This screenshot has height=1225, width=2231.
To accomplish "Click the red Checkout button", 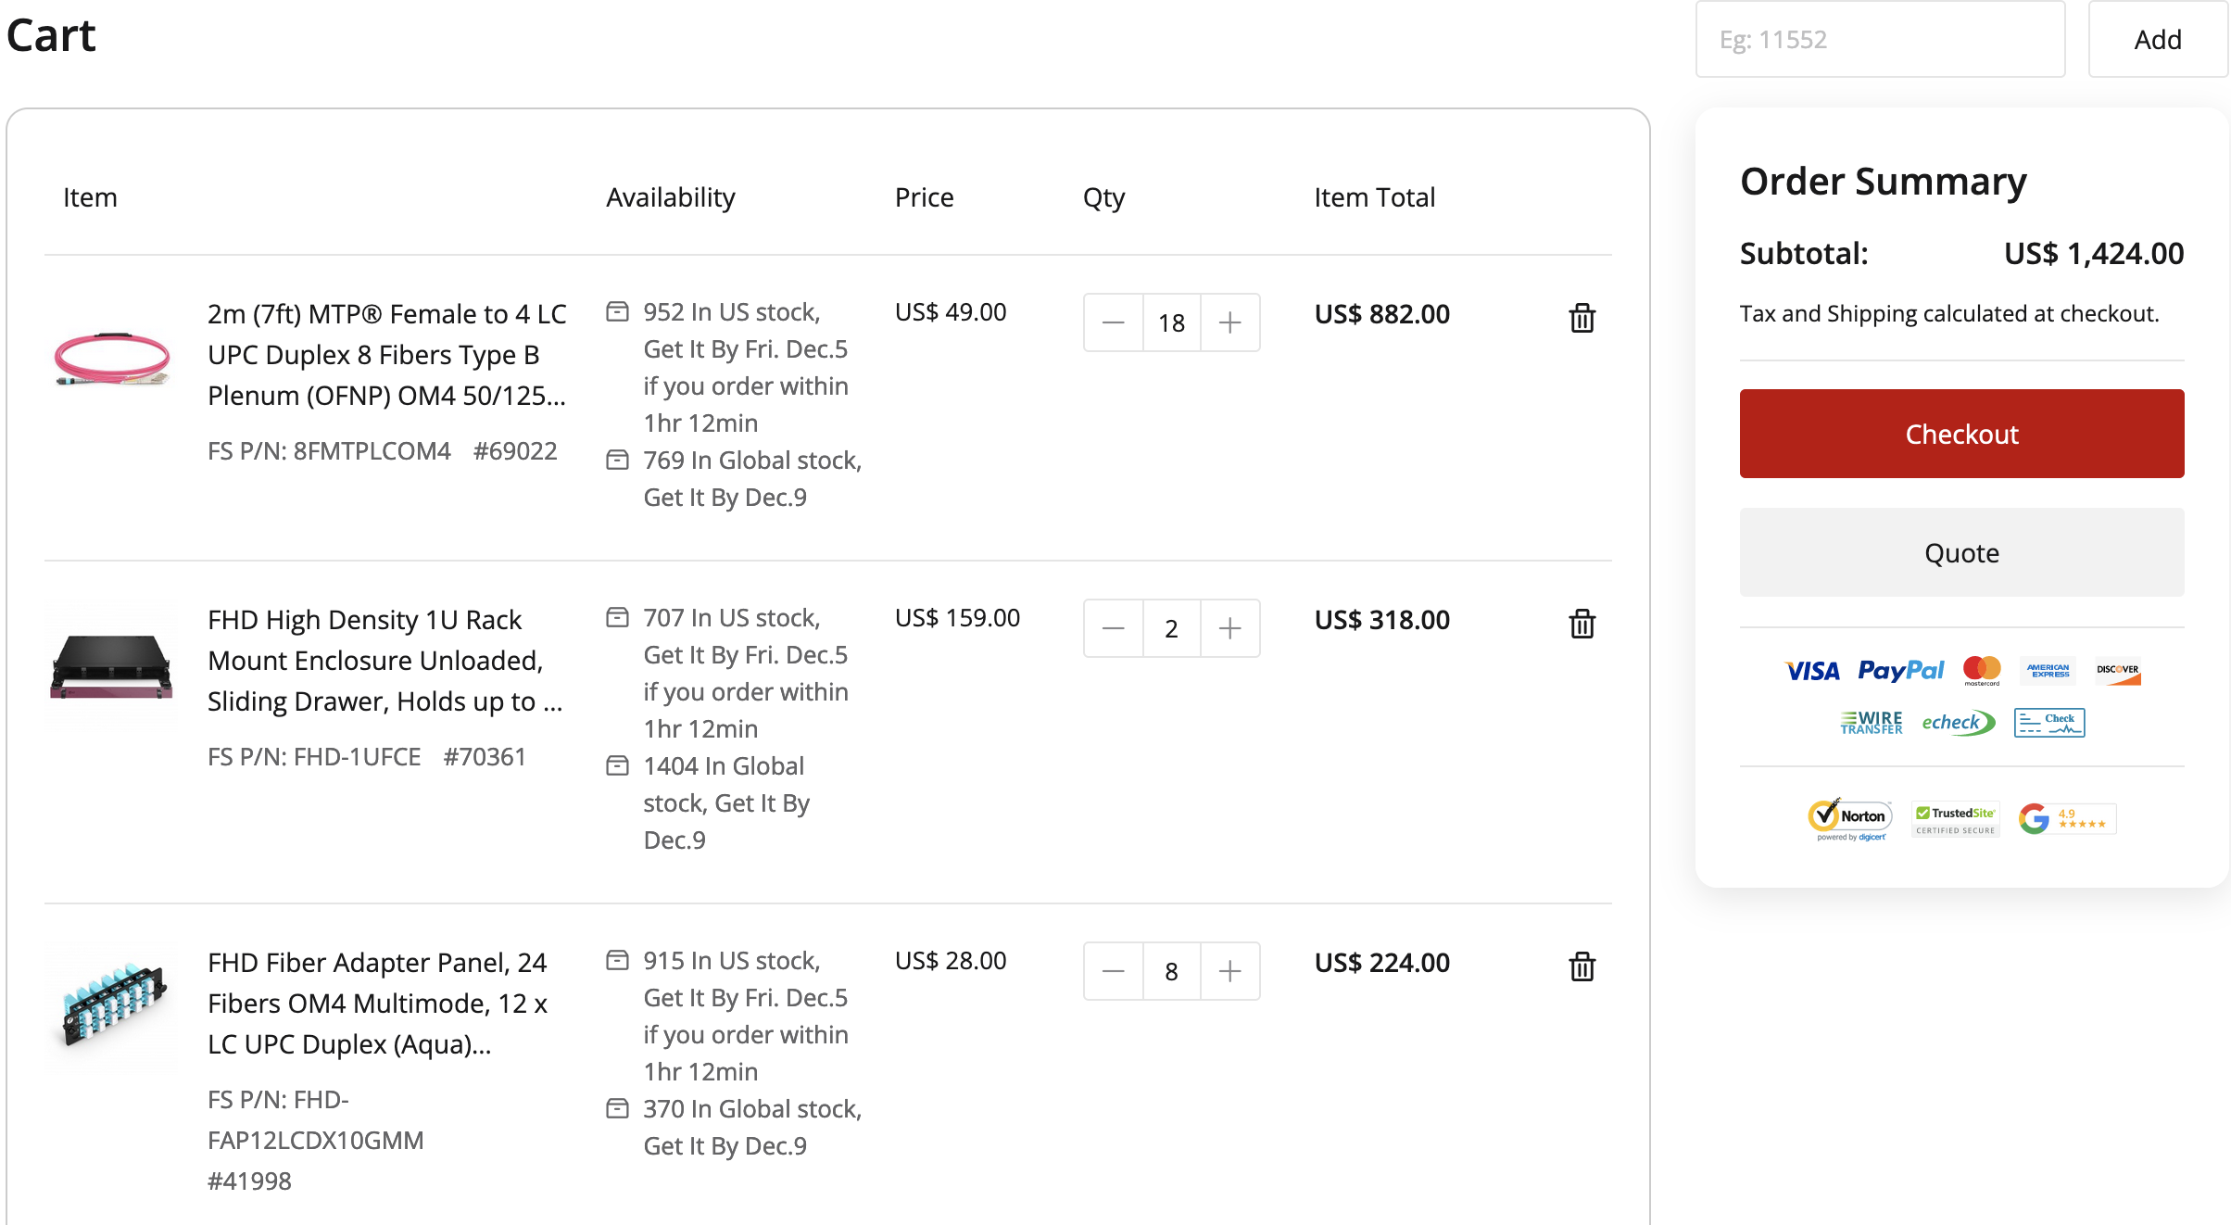I will point(1961,434).
